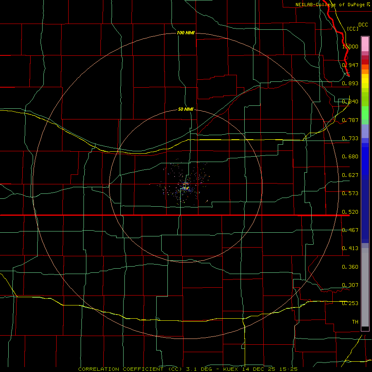
Task: Click the [CC] label above the color bar
Action: pos(353,29)
